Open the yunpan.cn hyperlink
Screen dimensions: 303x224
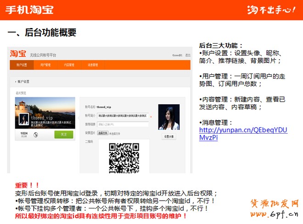243,134
